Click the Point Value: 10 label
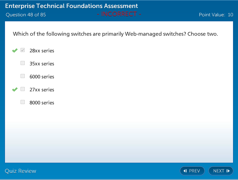This screenshot has height=180, width=238. (216, 15)
